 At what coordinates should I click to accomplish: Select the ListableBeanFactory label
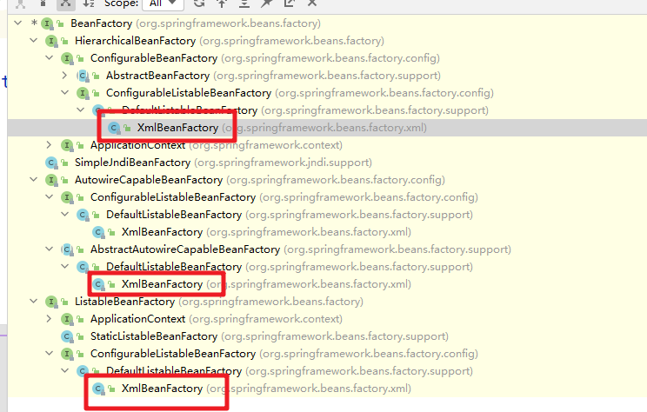tap(124, 302)
